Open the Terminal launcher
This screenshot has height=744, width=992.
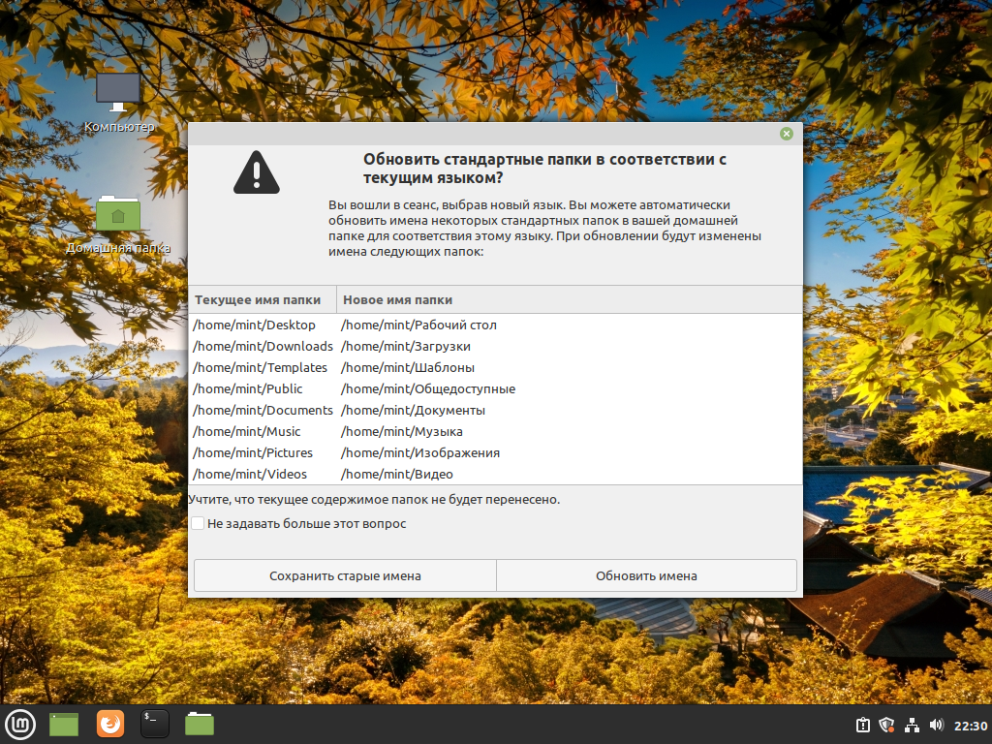(x=155, y=725)
